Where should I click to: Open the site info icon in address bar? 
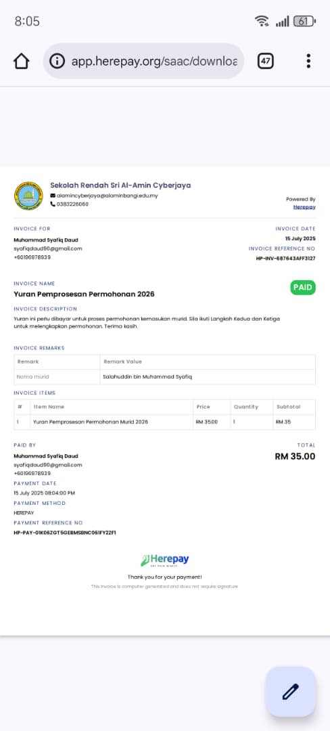coord(57,61)
